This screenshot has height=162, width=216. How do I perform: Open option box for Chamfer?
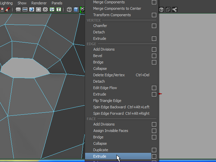click(x=154, y=26)
